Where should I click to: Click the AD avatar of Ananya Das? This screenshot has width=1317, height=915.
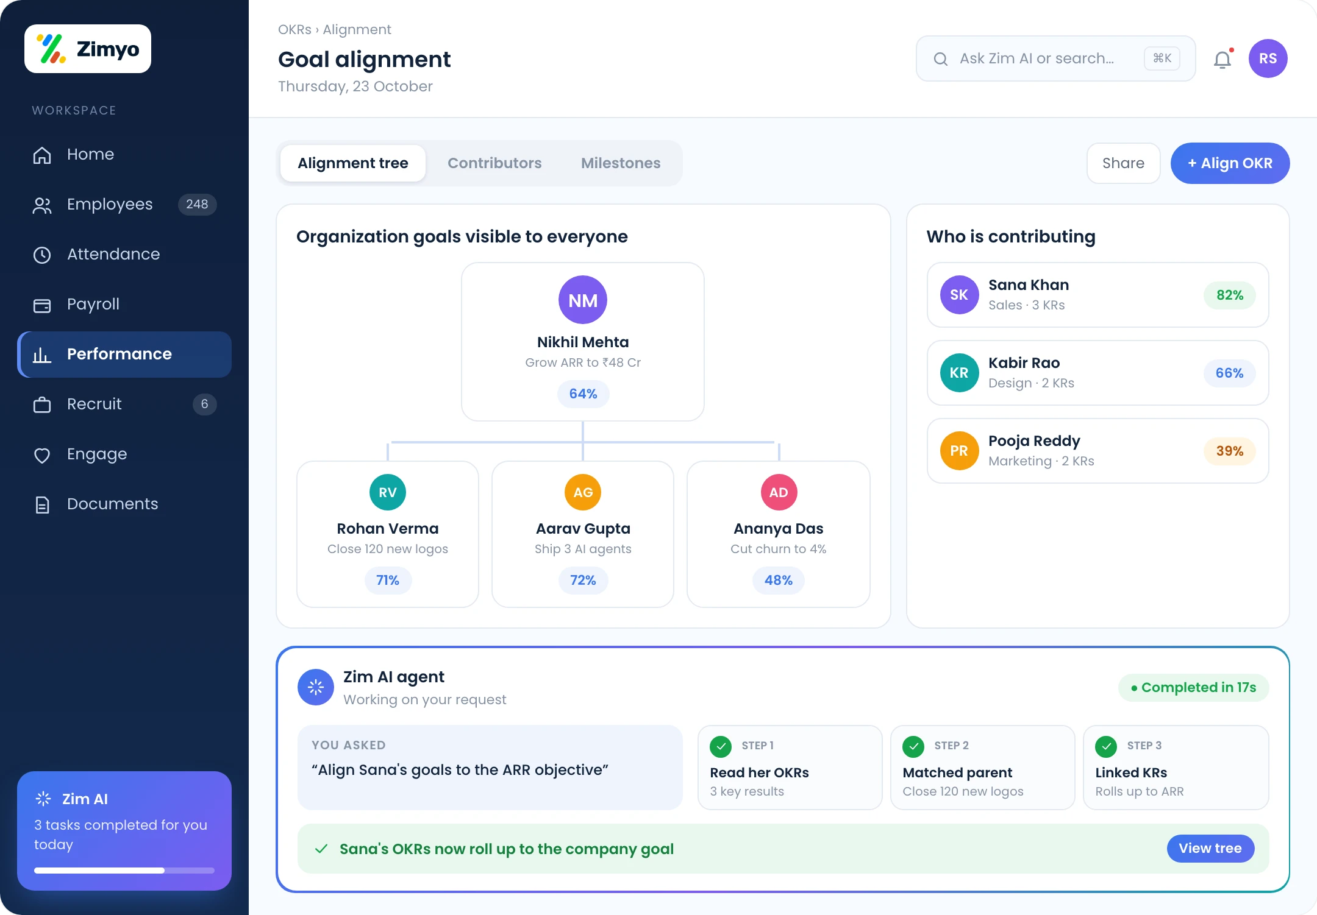(x=779, y=492)
